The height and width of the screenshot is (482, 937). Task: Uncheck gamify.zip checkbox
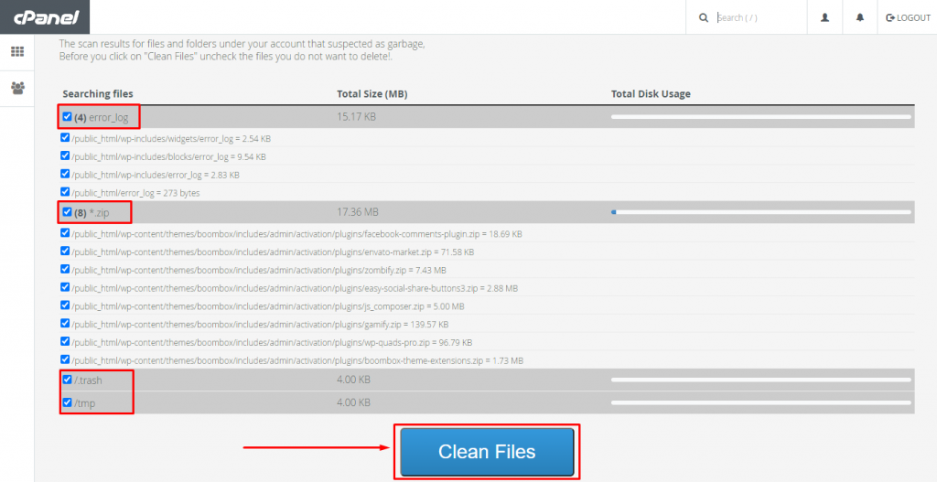coord(65,323)
